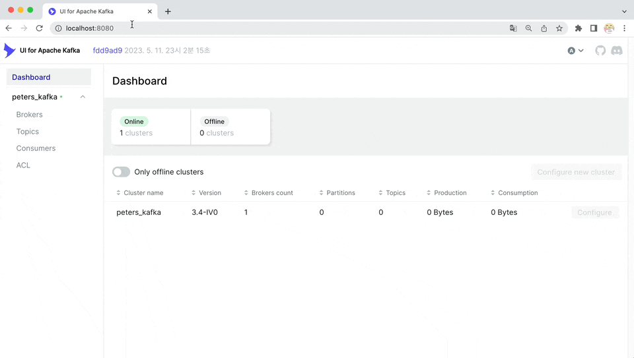The width and height of the screenshot is (634, 358).
Task: Reload the page with refresh icon
Action: coord(39,28)
